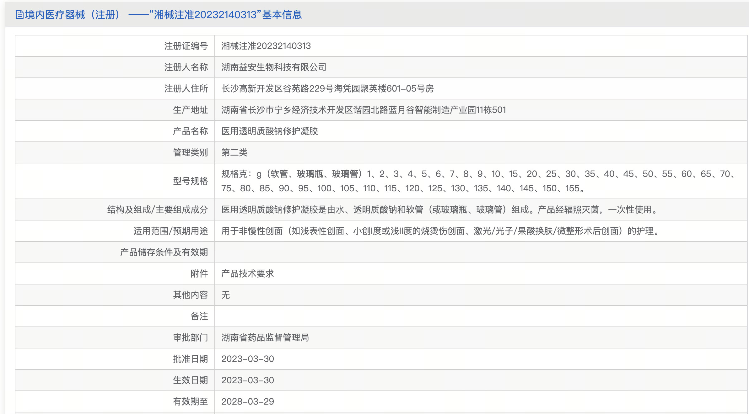Click the approving department 湖南省药品监督管理局
The width and height of the screenshot is (749, 414).
(x=265, y=338)
